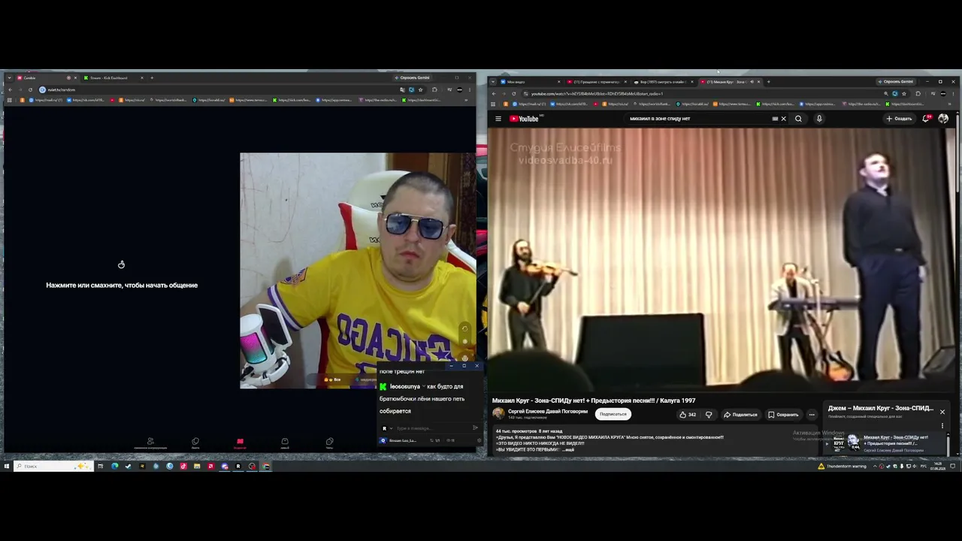Open Chrome menu in the YouTube window

[954, 94]
